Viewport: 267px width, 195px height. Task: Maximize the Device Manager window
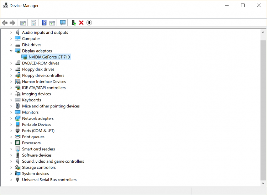pyautogui.click(x=243, y=5)
